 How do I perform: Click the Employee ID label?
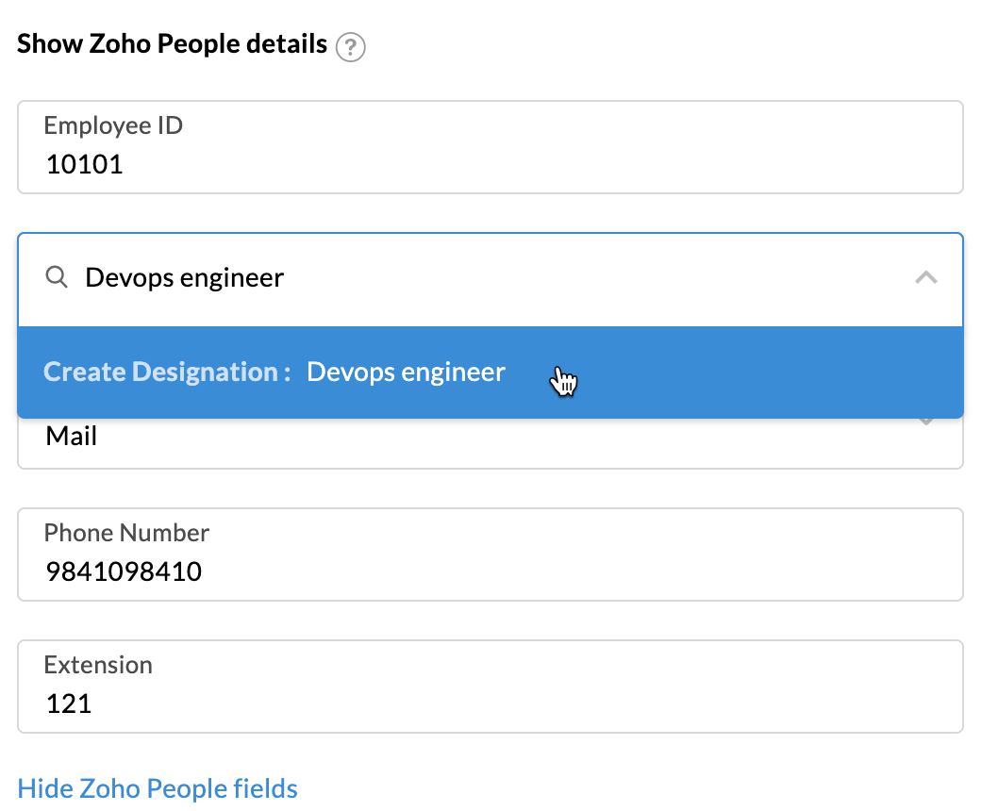pos(113,125)
